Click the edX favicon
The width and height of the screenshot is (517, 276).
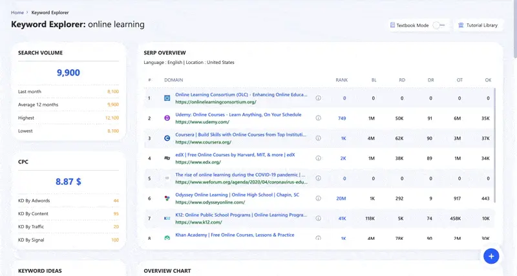coord(167,158)
